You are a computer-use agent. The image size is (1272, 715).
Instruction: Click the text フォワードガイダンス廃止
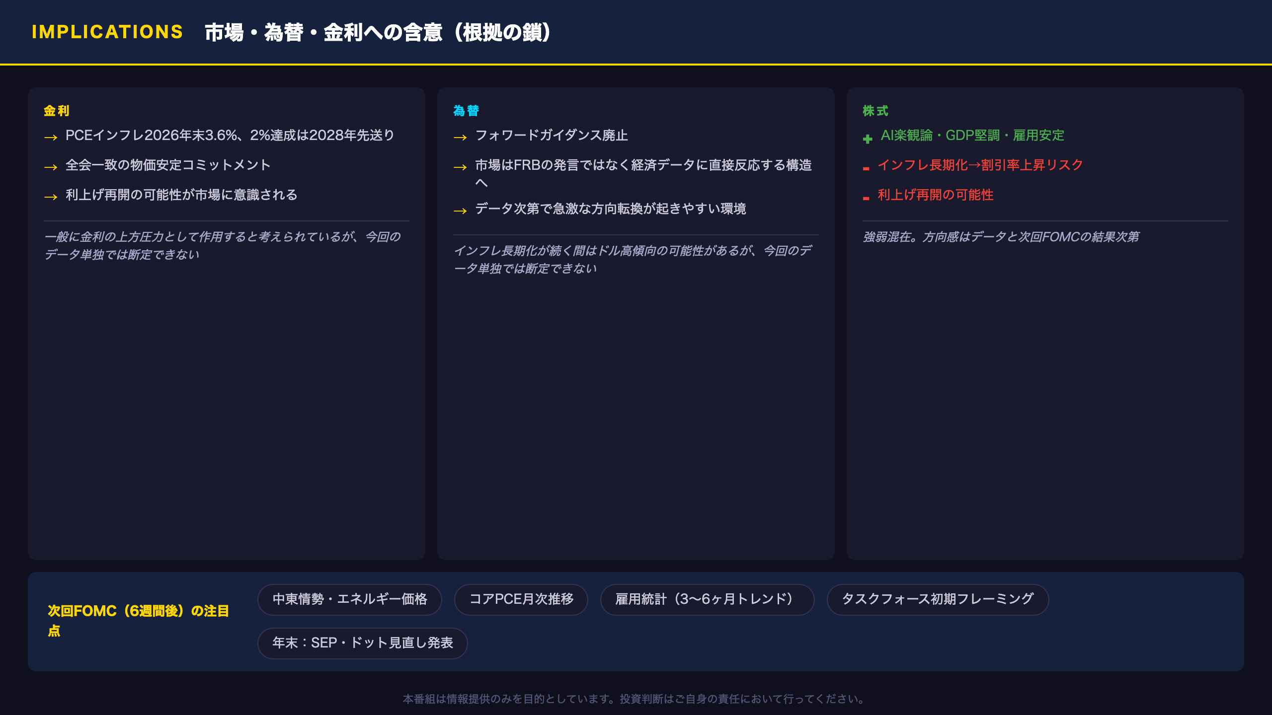coord(552,136)
